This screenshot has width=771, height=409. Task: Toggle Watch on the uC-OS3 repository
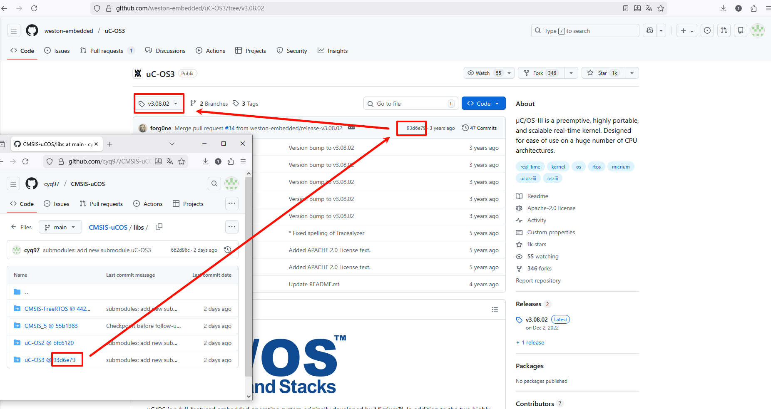coord(484,73)
